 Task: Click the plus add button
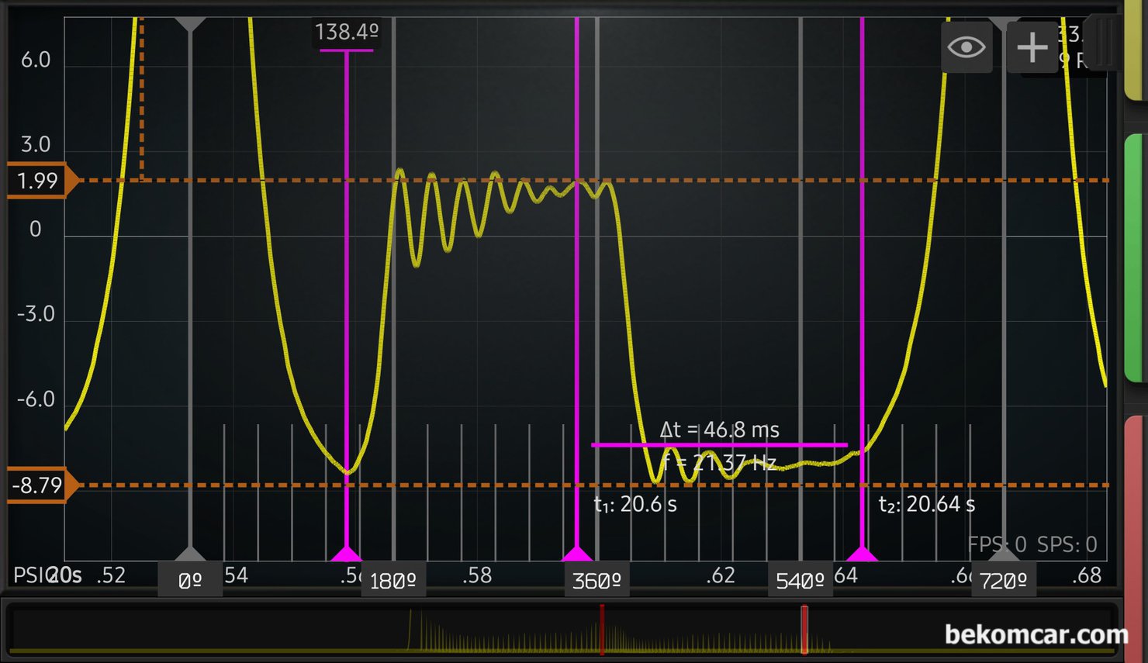click(1032, 47)
